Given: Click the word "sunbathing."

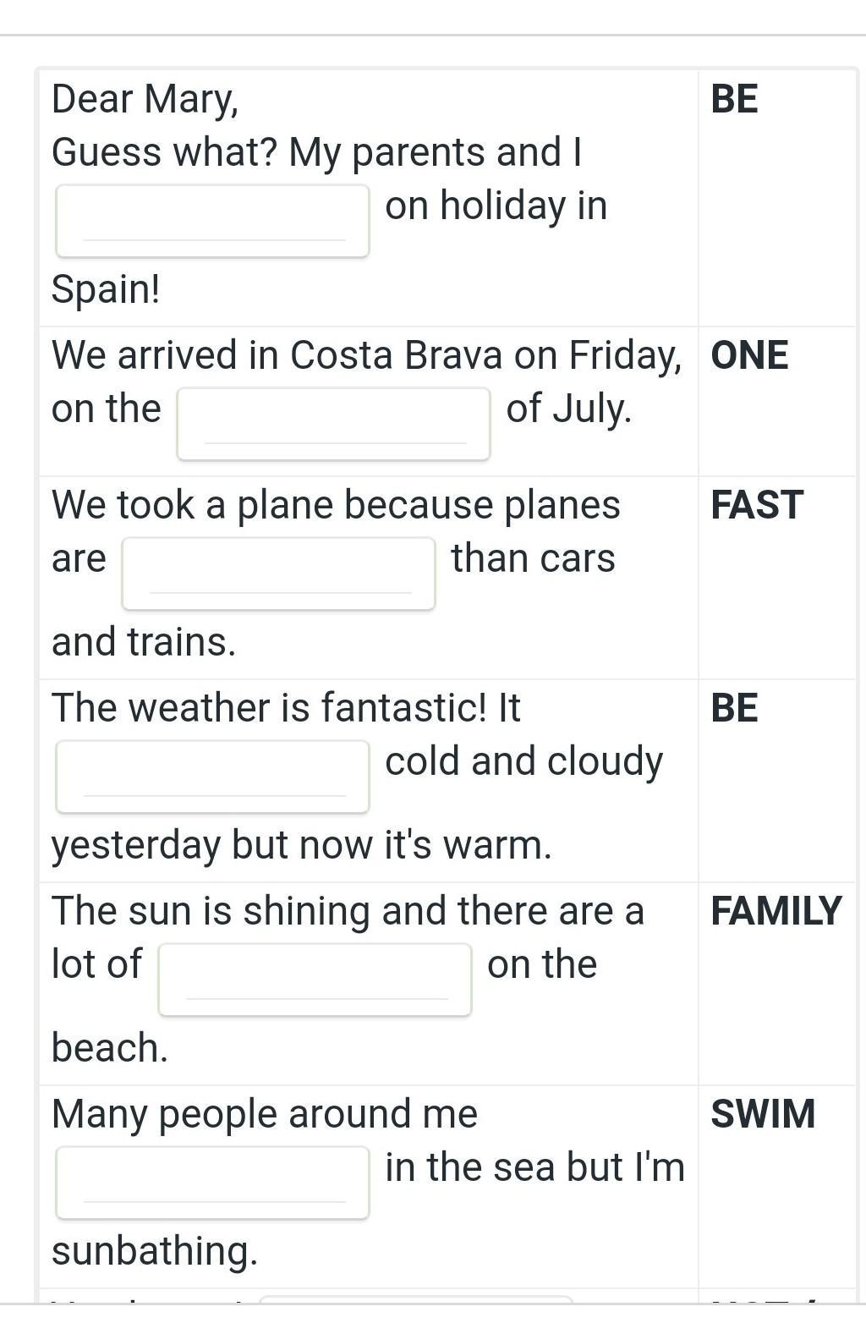Looking at the screenshot, I should pos(155,1251).
